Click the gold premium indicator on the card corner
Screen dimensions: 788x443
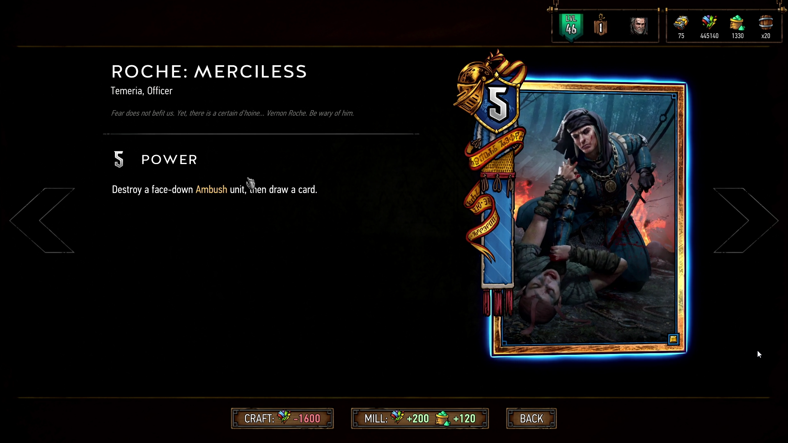tap(673, 339)
